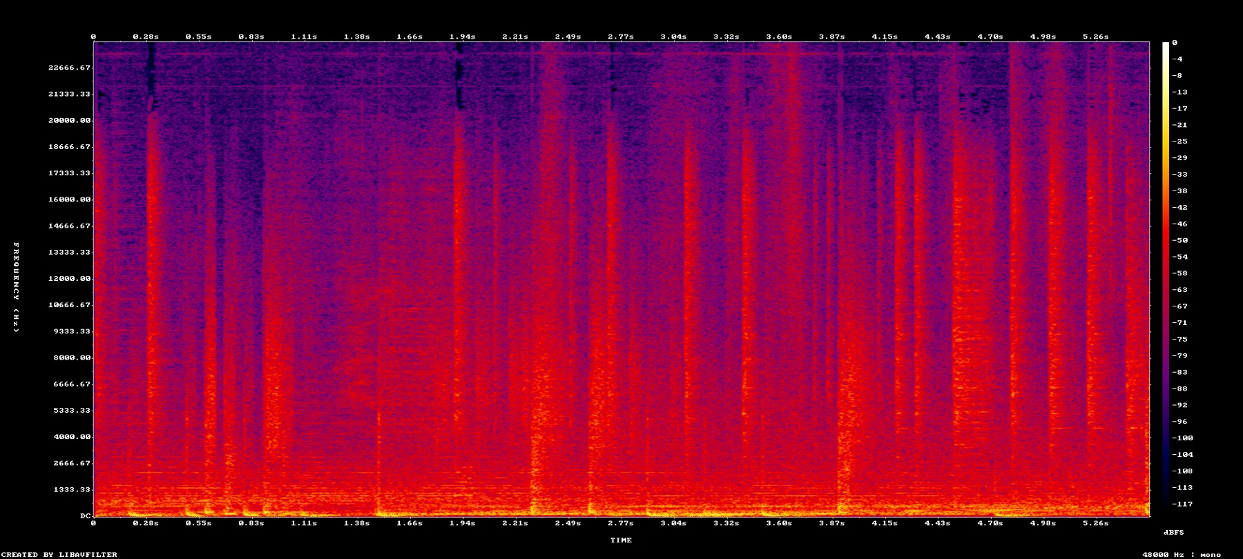1243x559 pixels.
Task: Click 5.26s on the top time axis
Action: pos(1095,37)
